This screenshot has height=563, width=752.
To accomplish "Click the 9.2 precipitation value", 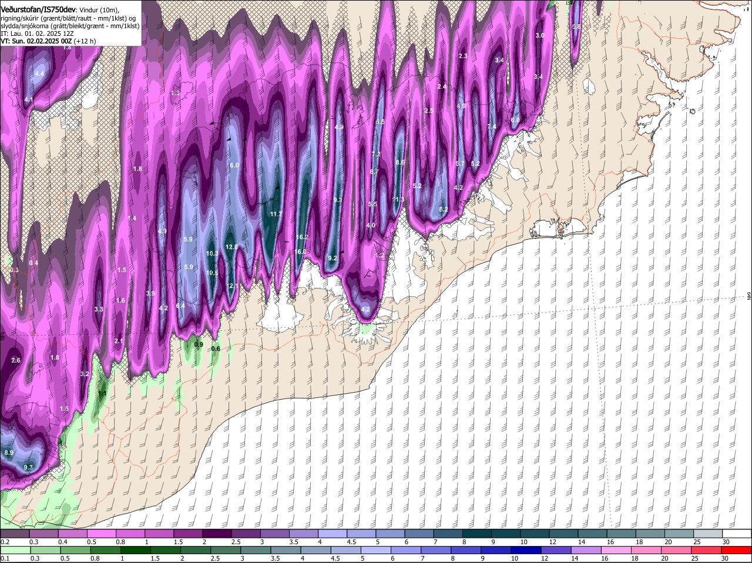I will [333, 258].
